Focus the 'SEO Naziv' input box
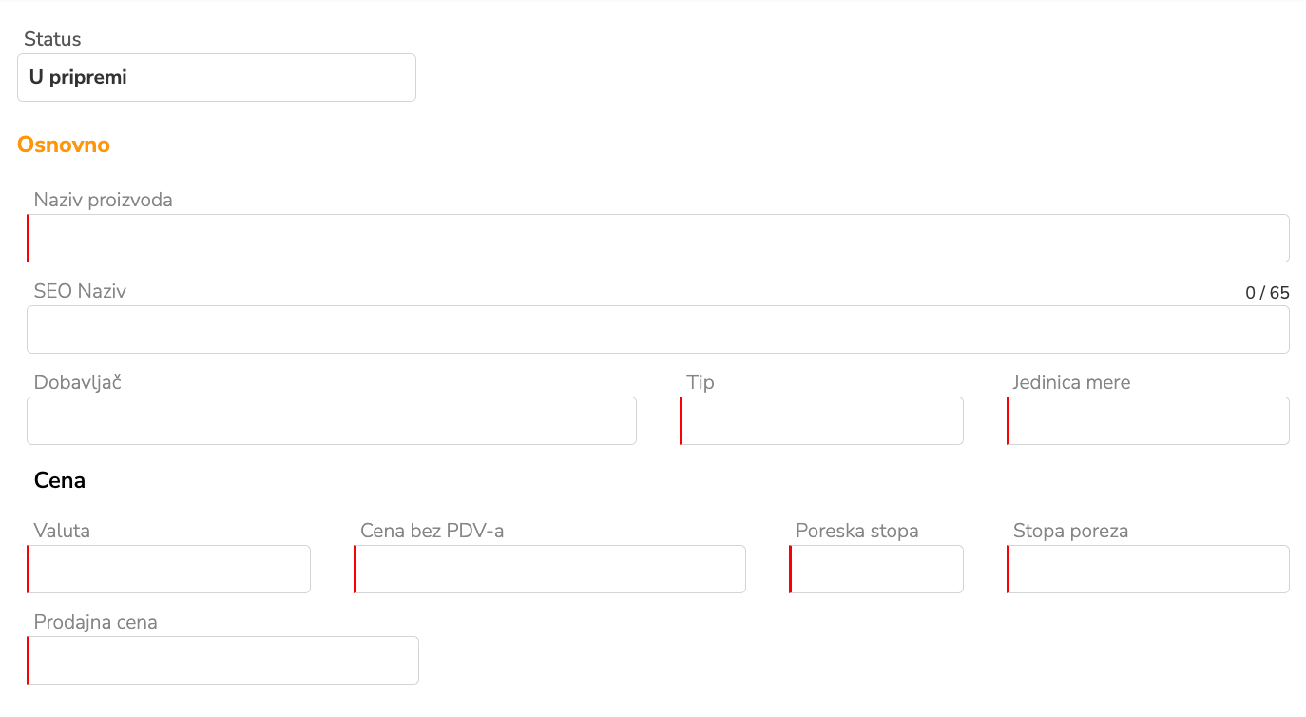 pyautogui.click(x=658, y=330)
